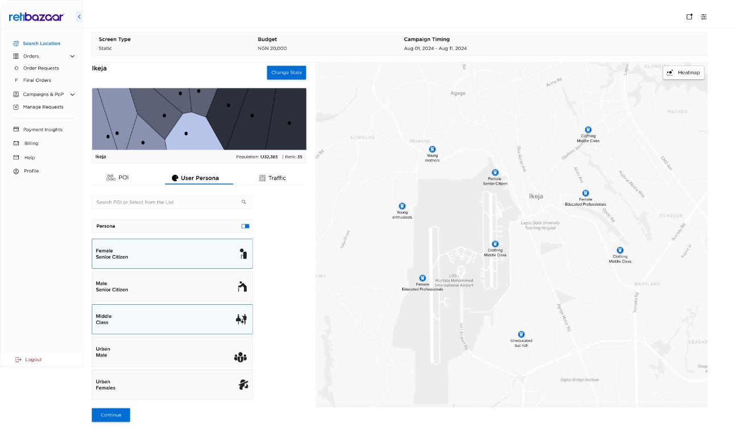Click the Middle Class persona icon
735x434 pixels.
[x=241, y=319]
